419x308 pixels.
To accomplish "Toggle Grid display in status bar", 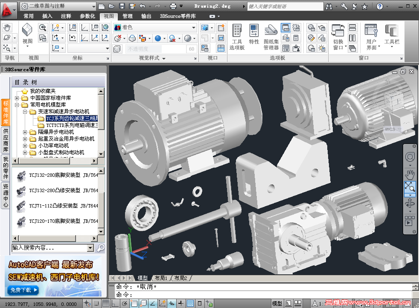I will tap(106, 303).
